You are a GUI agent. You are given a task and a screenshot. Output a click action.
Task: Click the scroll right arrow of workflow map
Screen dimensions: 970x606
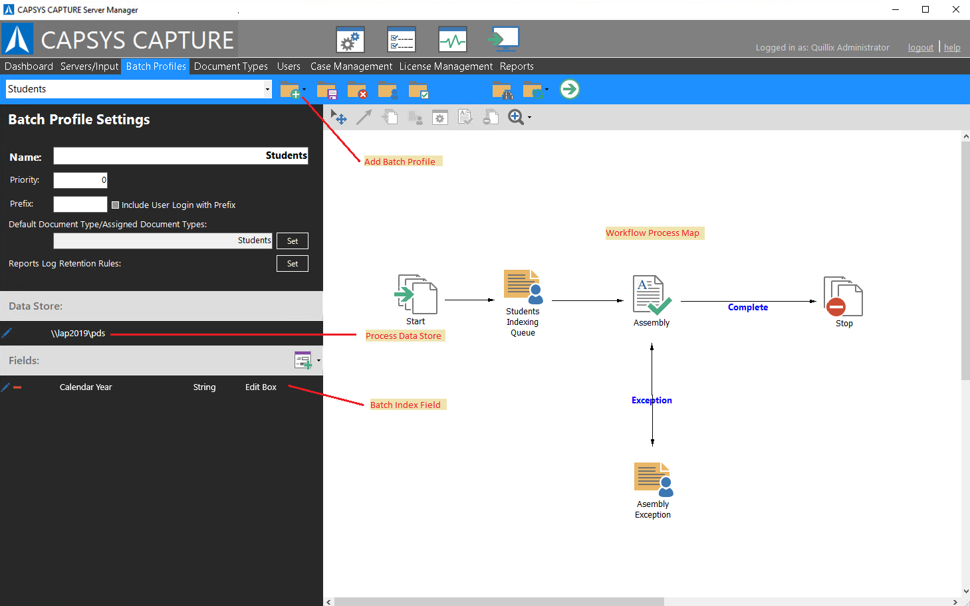pyautogui.click(x=955, y=601)
